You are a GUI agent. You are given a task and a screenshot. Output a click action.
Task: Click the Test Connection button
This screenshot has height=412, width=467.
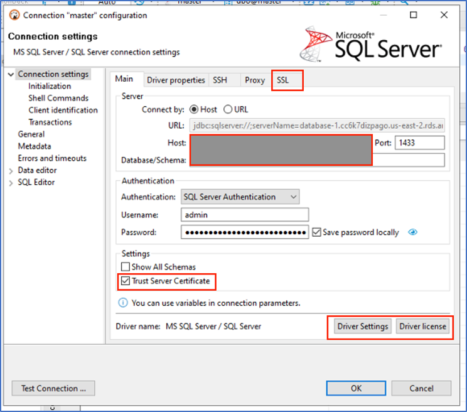point(53,388)
